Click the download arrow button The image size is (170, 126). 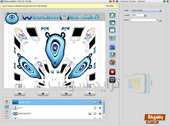[x=89, y=93]
